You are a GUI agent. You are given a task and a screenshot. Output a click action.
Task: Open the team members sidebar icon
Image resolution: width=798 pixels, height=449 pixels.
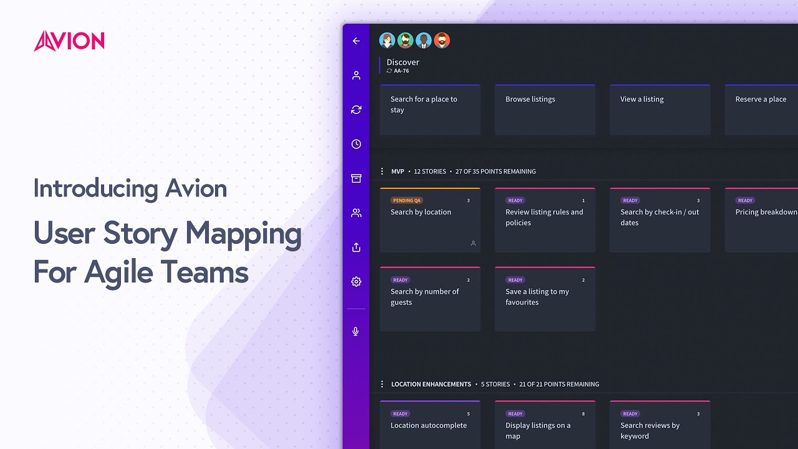click(356, 213)
